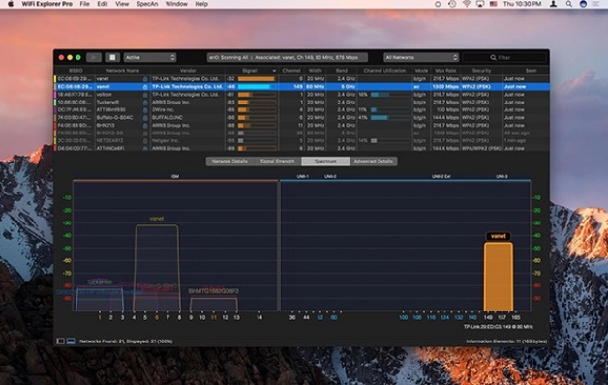Click the start scan play button
The height and width of the screenshot is (385, 608).
click(94, 57)
